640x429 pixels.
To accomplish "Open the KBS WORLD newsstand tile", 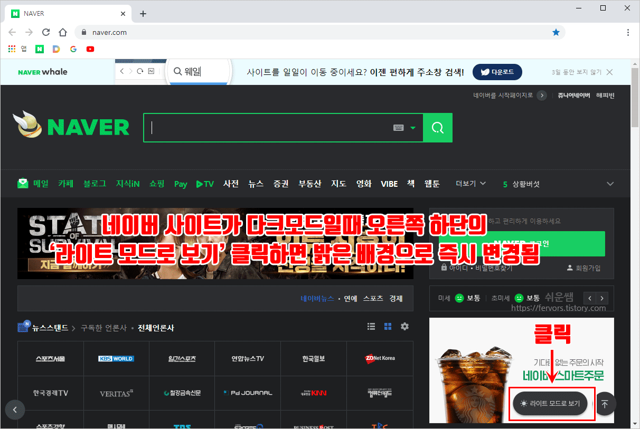I will coord(116,358).
